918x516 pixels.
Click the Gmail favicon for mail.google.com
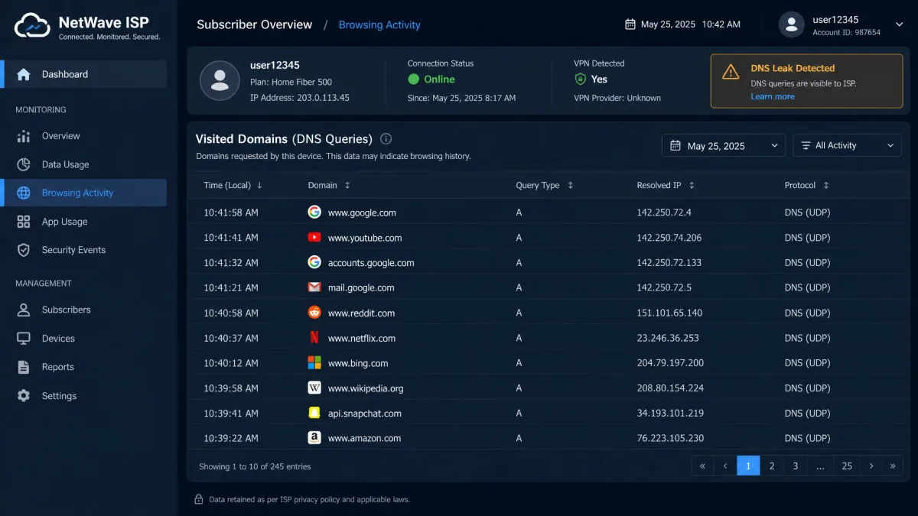pyautogui.click(x=314, y=287)
